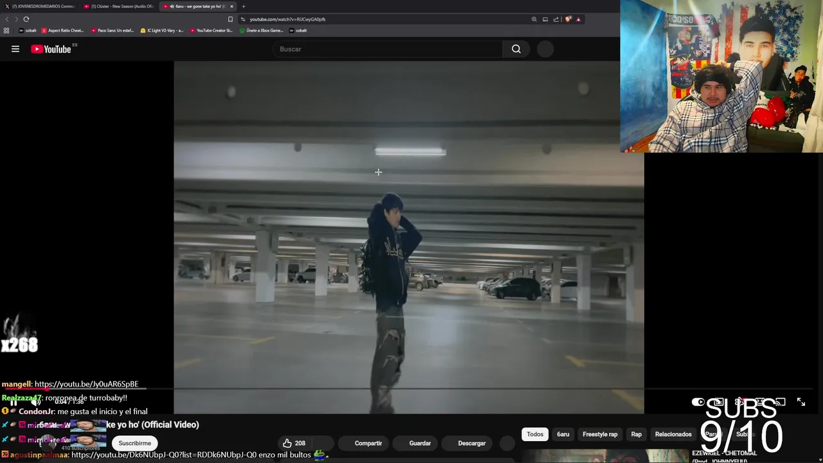Click the address bar URL
Image resolution: width=823 pixels, height=463 pixels.
tap(287, 19)
